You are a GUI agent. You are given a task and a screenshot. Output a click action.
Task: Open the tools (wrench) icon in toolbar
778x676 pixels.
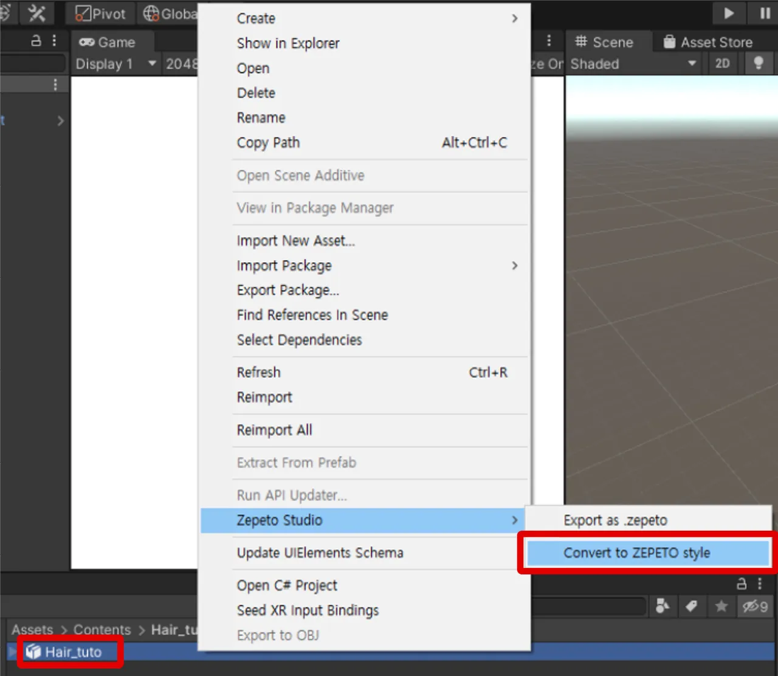click(x=36, y=13)
